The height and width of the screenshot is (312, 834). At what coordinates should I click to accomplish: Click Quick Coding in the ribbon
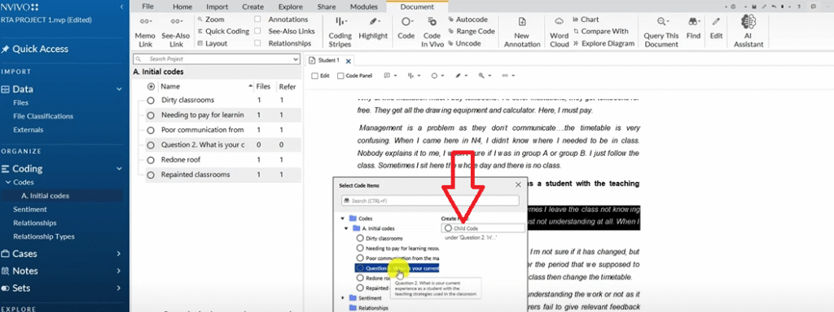click(223, 32)
